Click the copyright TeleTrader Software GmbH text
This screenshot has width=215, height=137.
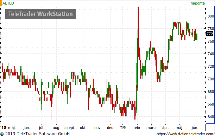pyautogui.click(x=35, y=134)
